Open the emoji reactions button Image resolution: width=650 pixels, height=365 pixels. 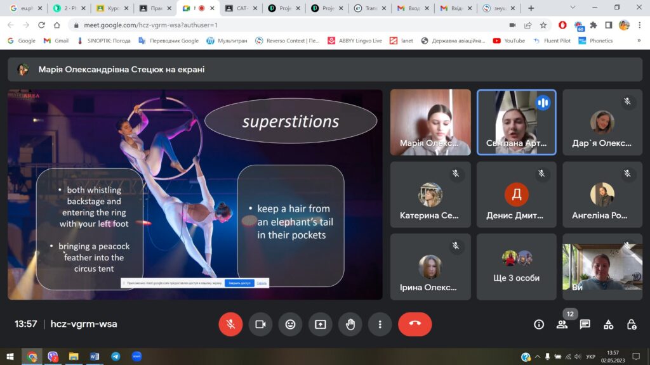[290, 324]
